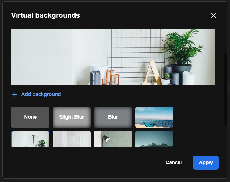Click the plus icon beside Add background

point(15,94)
